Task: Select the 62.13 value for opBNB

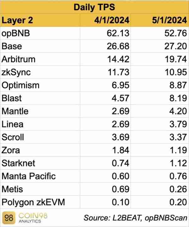Action: click(x=118, y=33)
